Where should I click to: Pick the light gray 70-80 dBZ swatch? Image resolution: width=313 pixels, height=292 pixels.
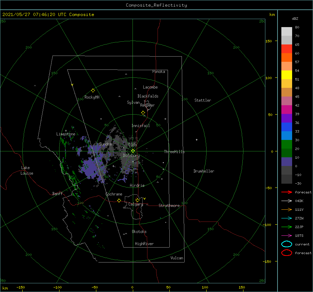pos(287,32)
